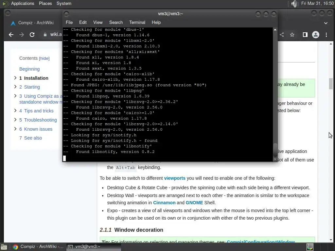The height and width of the screenshot is (251, 335).
Task: Click the vm3@vm3:~ terminal title bar
Action: tap(170, 14)
